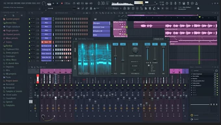The height and width of the screenshot is (125, 221).
Task: Select the Hat pattern in picker
Action: (101, 35)
